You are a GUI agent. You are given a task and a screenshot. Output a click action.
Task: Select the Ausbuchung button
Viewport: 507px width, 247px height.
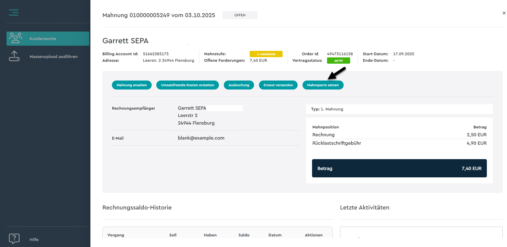[x=239, y=85]
